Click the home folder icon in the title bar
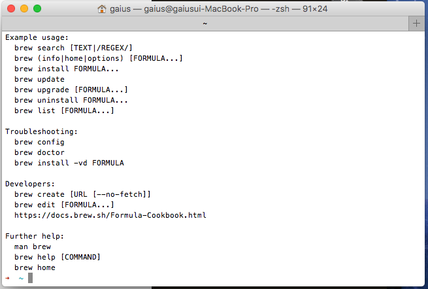 pos(101,8)
